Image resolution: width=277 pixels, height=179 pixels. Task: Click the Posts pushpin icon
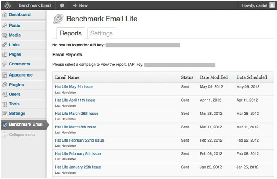[x=5, y=26]
